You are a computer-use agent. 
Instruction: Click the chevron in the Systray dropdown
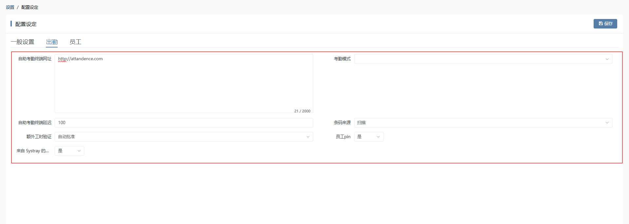click(x=79, y=151)
